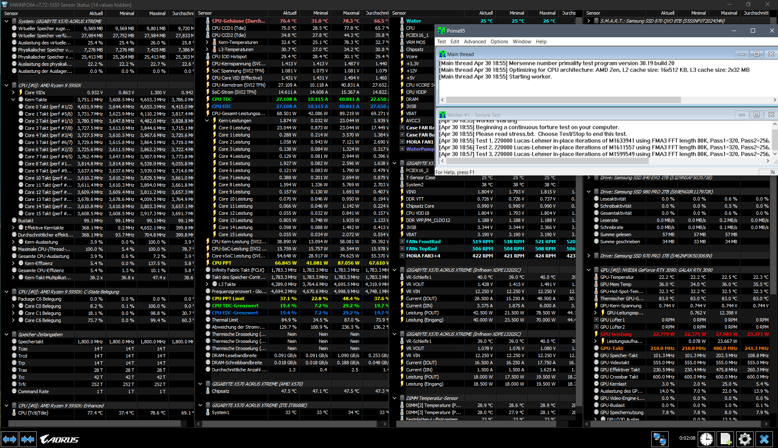
Task: Click the first panel's Aktuell column header
Action: coord(89,13)
